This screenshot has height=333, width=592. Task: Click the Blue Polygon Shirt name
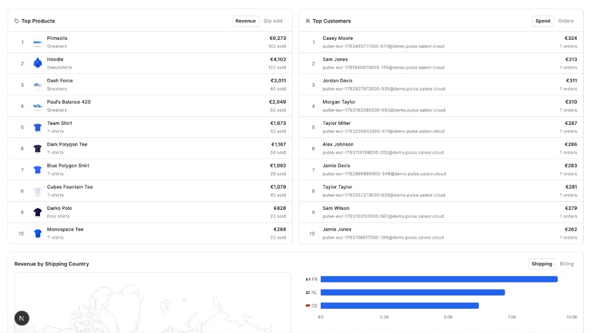click(x=68, y=166)
